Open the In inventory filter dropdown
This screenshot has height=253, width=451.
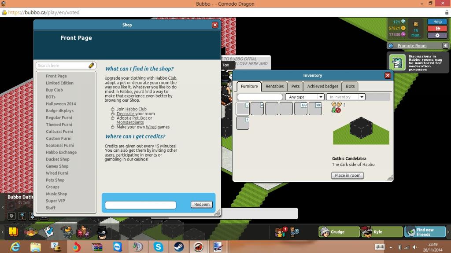(346, 97)
